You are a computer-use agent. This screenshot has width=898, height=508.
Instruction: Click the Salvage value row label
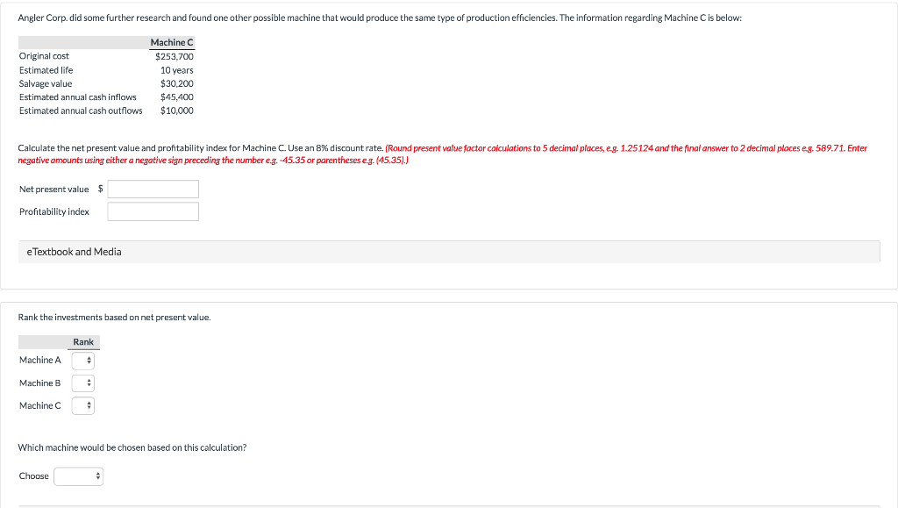tap(46, 83)
